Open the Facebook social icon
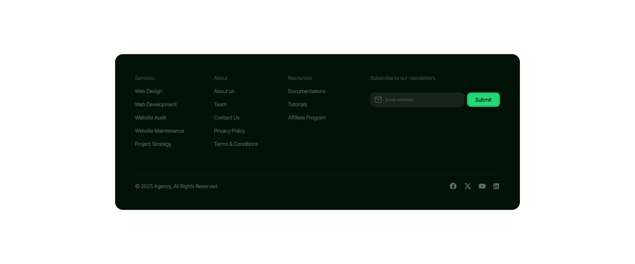Screen dimensions: 635x264 453,186
